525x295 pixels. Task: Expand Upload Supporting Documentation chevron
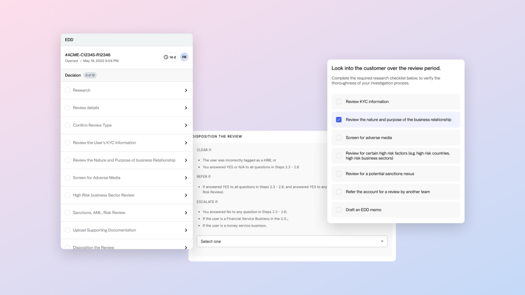186,230
